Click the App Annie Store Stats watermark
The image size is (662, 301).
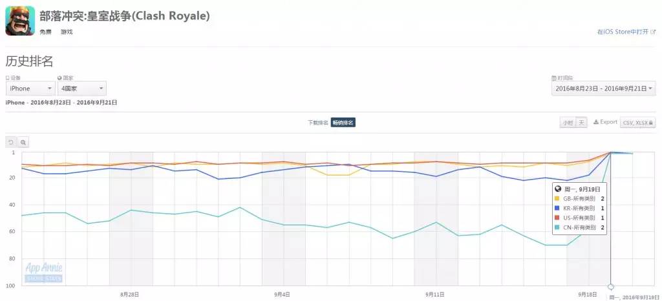[43, 272]
